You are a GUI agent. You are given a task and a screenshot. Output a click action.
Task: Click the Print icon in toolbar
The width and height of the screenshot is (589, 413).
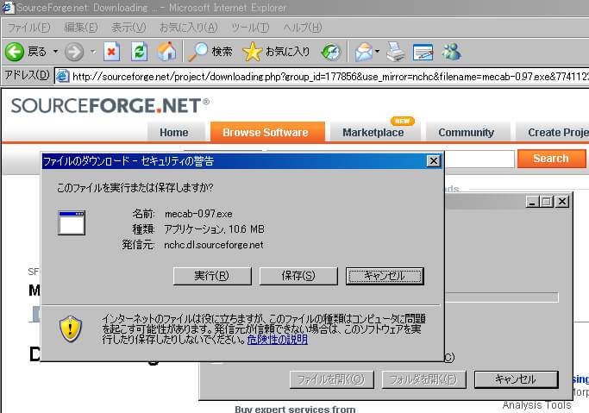(396, 52)
